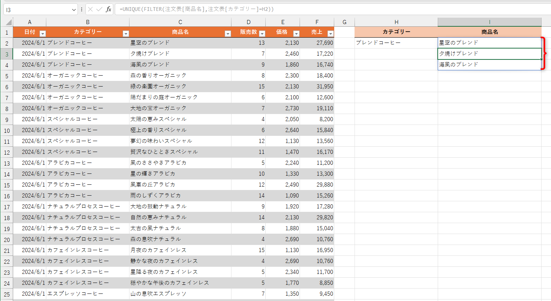Select the エスプレッソコーヒー category cell
The height and width of the screenshot is (301, 551).
click(88, 294)
